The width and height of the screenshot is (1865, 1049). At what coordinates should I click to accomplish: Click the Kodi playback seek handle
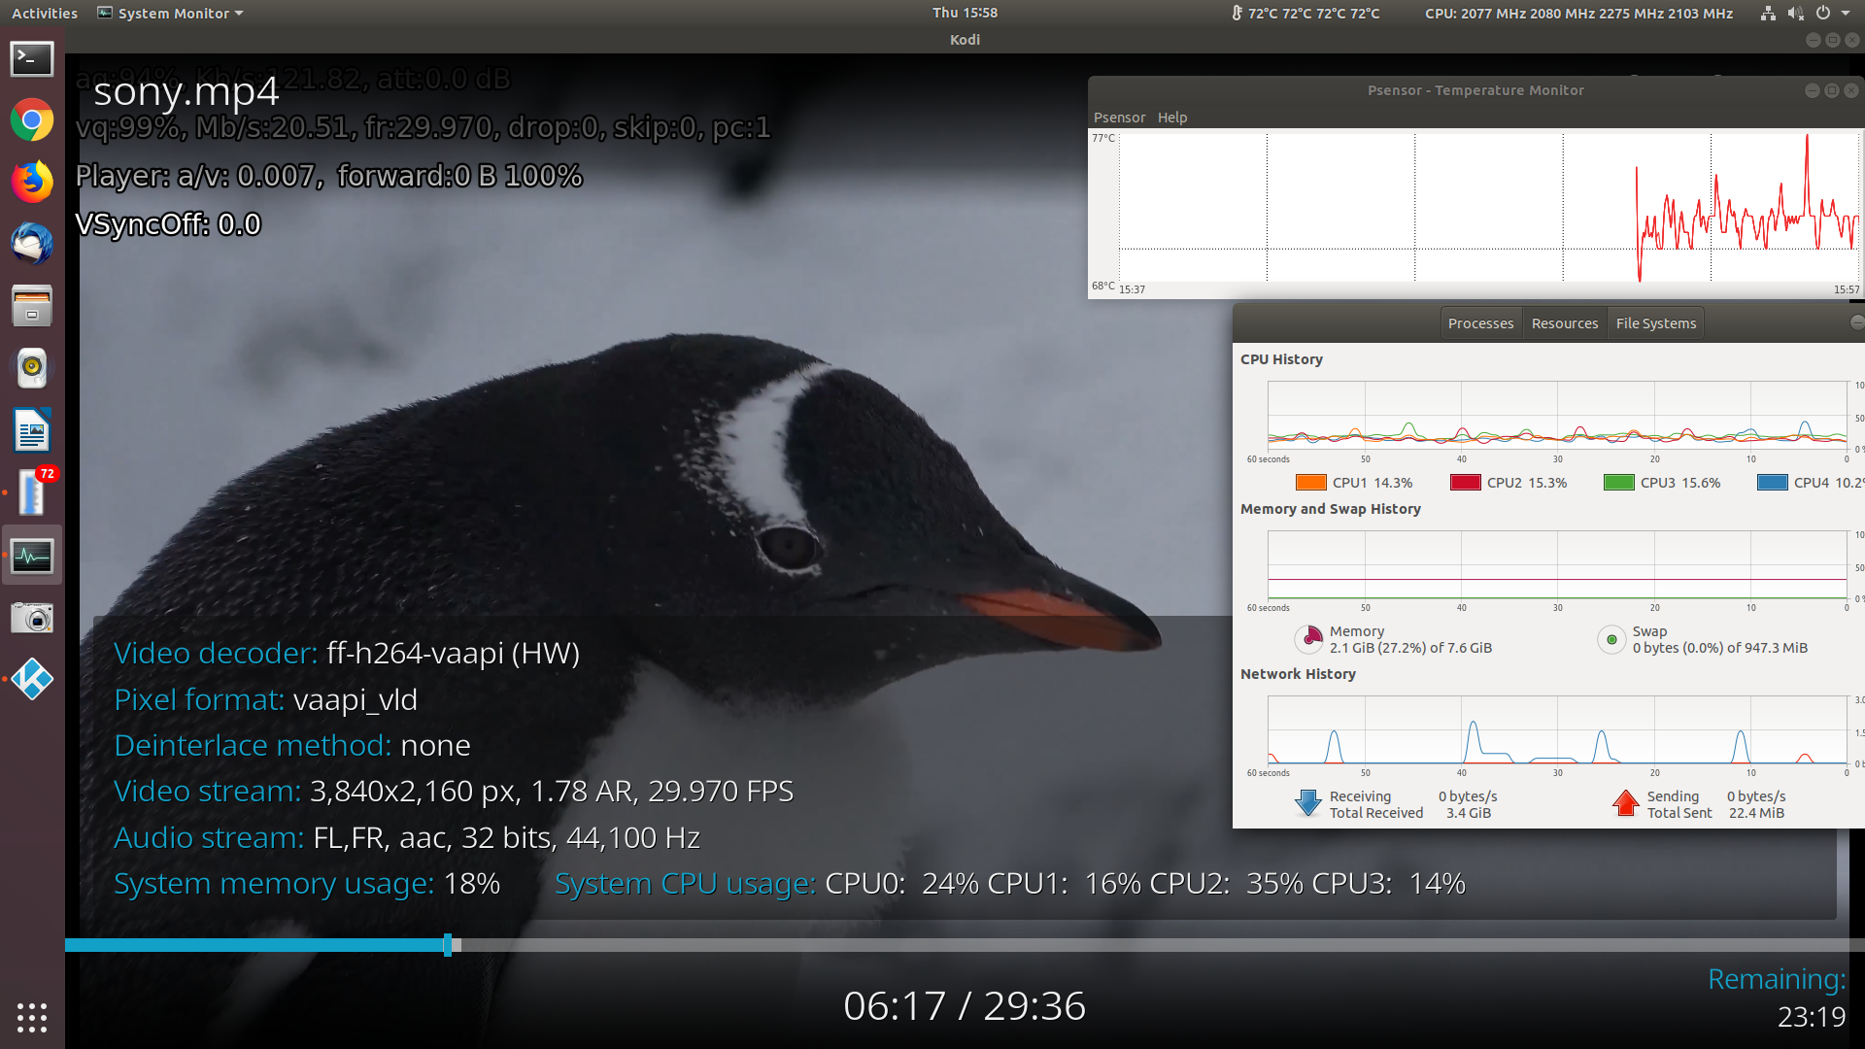click(x=448, y=945)
